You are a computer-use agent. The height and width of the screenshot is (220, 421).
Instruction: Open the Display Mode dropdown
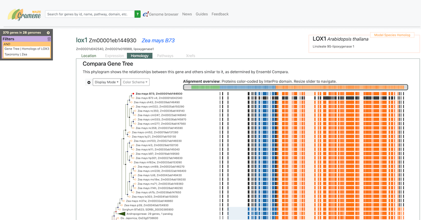point(106,82)
